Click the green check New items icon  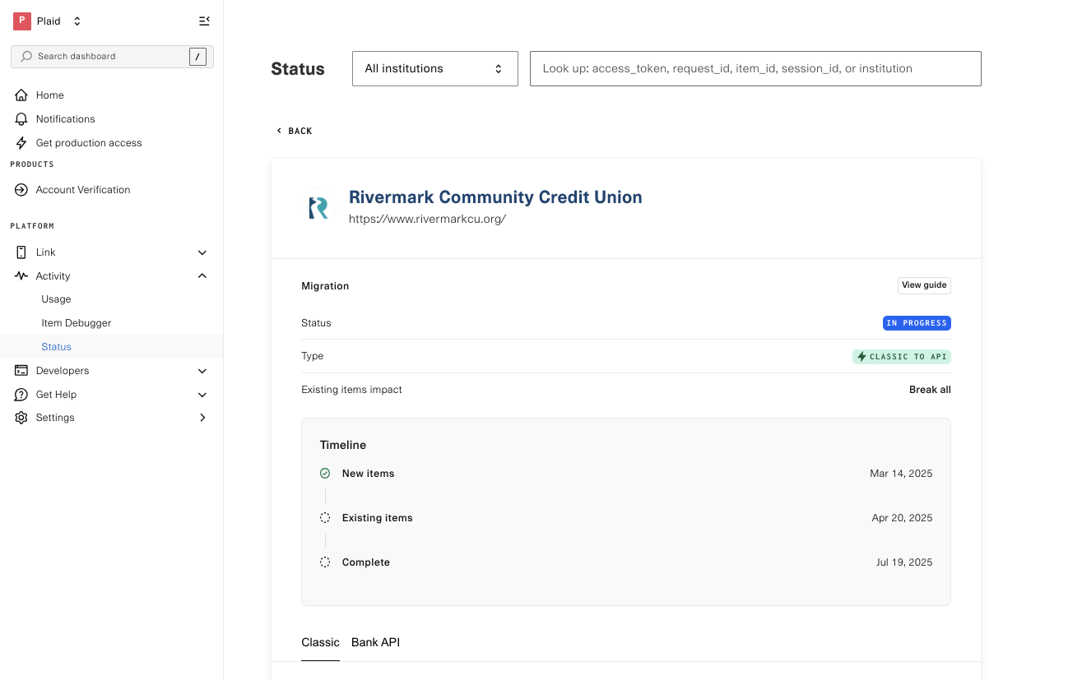click(x=325, y=474)
